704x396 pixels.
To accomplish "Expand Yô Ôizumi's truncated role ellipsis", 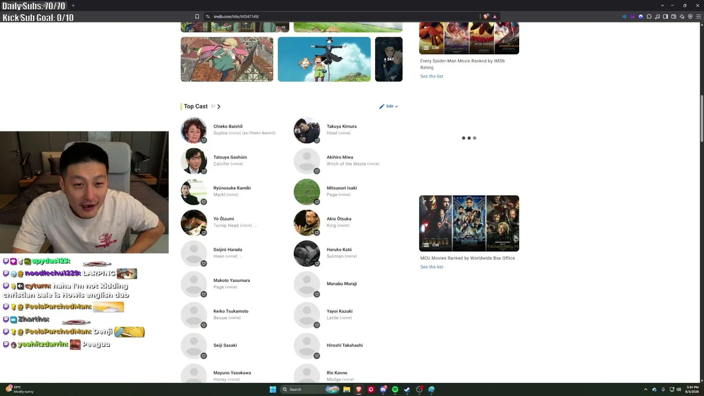I will coord(255,226).
